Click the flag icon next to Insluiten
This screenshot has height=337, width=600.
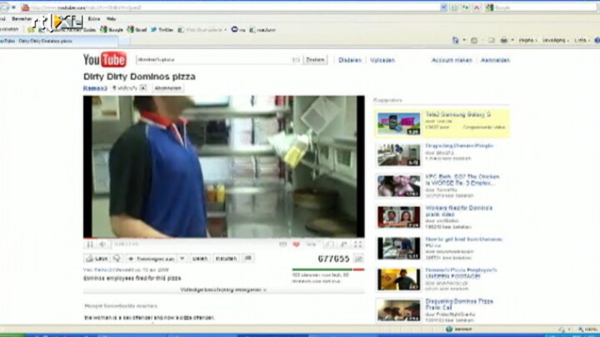coord(248,259)
